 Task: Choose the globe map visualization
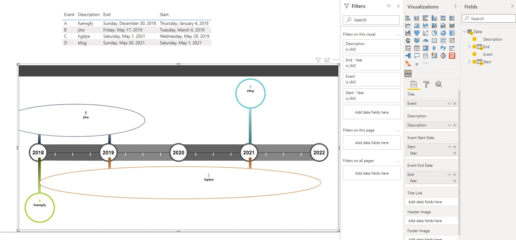tap(408, 41)
